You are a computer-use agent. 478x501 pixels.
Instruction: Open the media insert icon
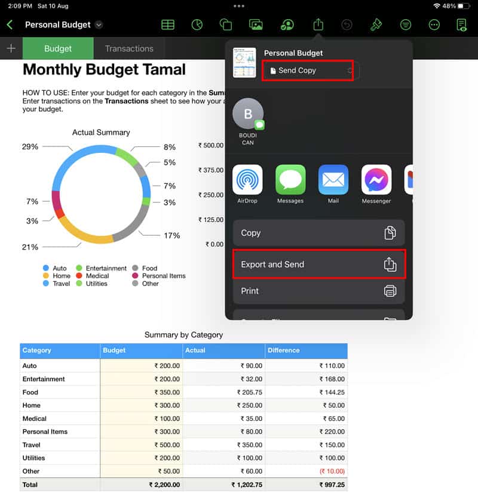point(256,24)
